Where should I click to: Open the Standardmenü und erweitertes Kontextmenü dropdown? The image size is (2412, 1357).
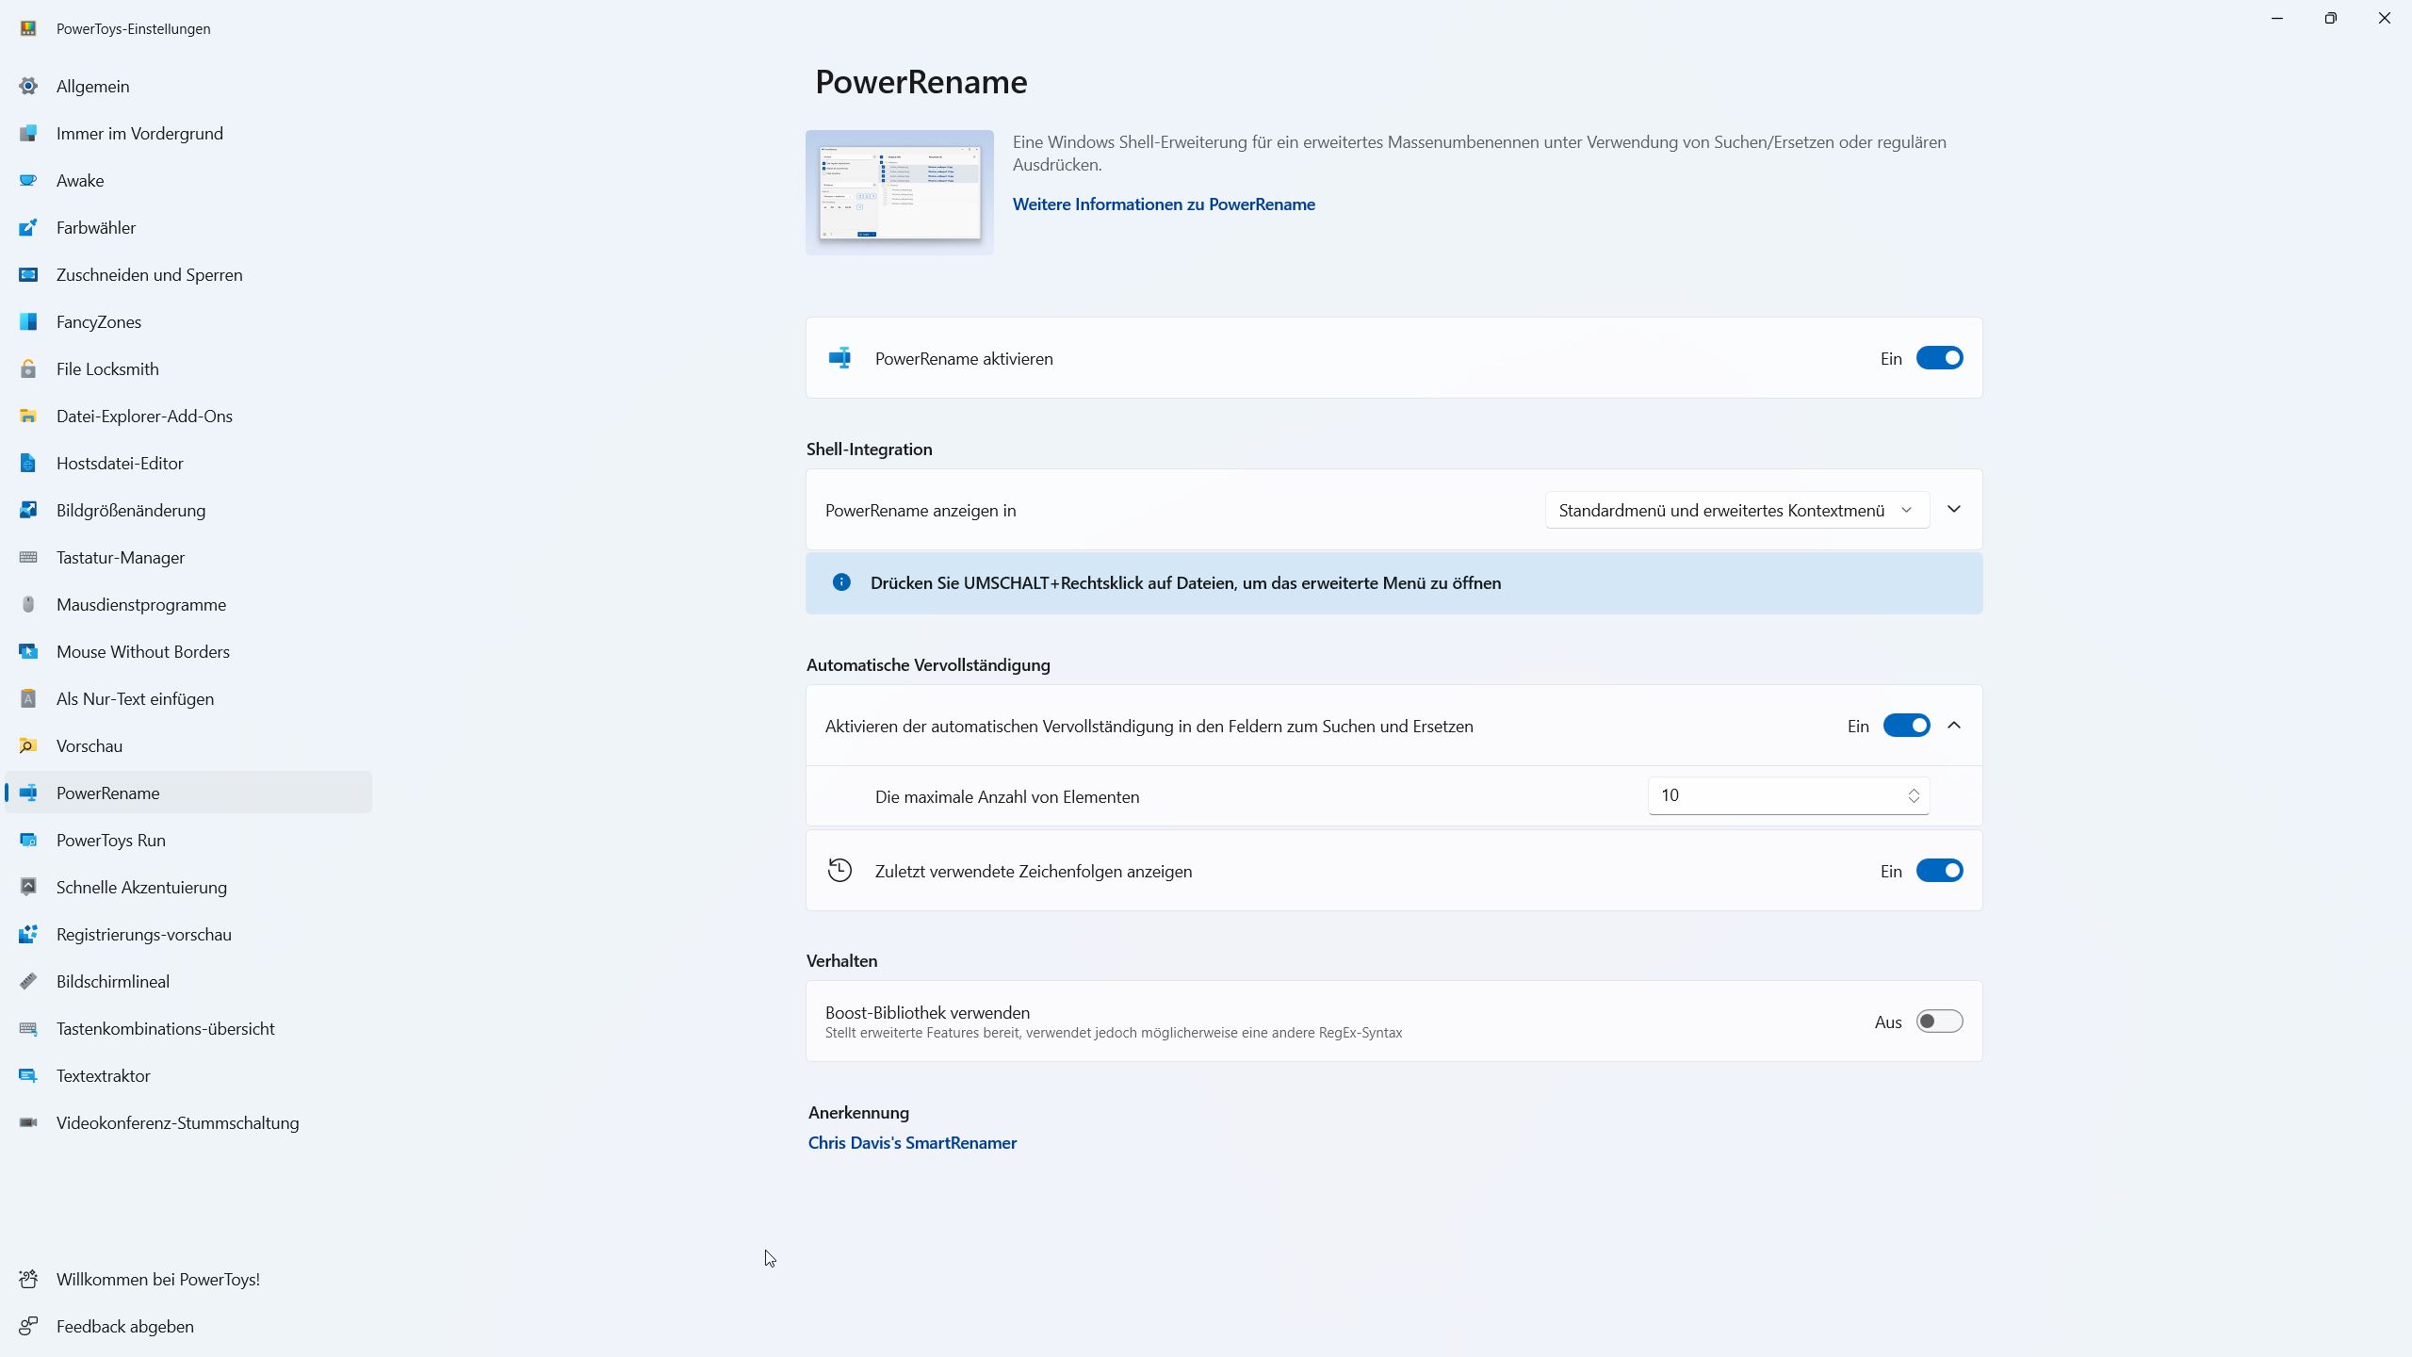point(1736,510)
